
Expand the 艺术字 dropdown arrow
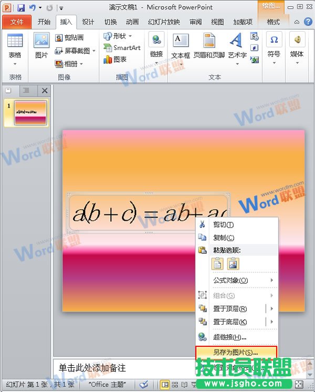(x=237, y=64)
